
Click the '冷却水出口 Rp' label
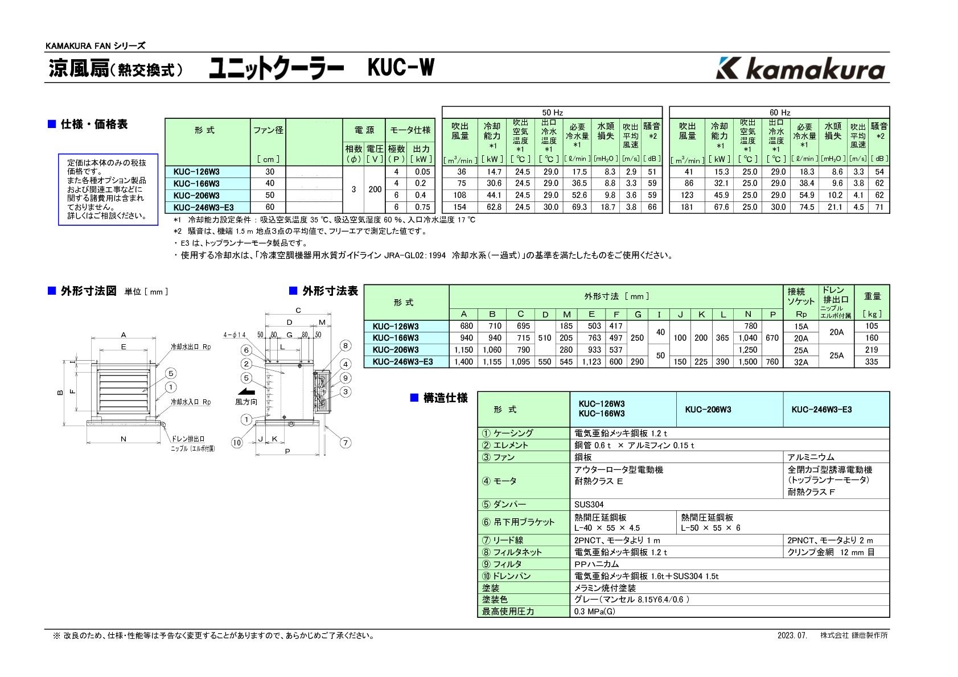[x=191, y=346]
